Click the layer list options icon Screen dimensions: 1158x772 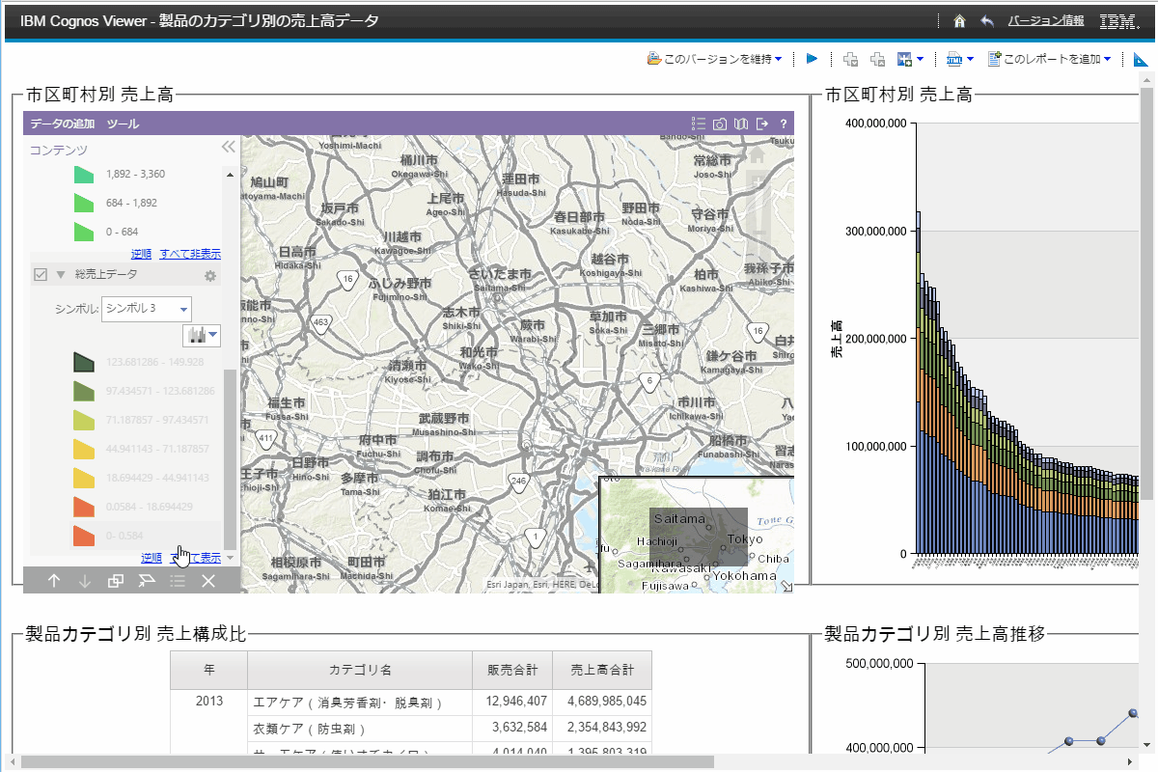(178, 580)
